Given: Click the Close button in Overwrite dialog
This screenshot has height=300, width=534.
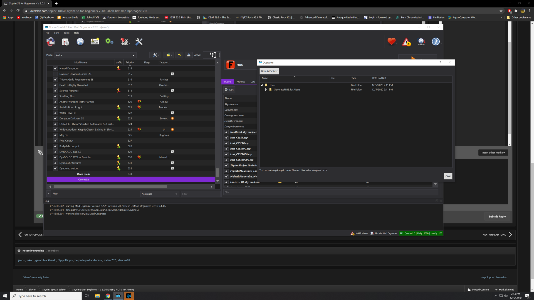Looking at the screenshot, I should coord(448,176).
